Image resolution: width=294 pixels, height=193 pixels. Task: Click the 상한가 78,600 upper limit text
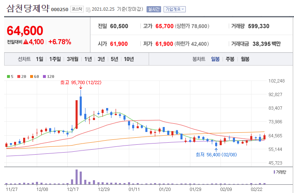point(192,26)
